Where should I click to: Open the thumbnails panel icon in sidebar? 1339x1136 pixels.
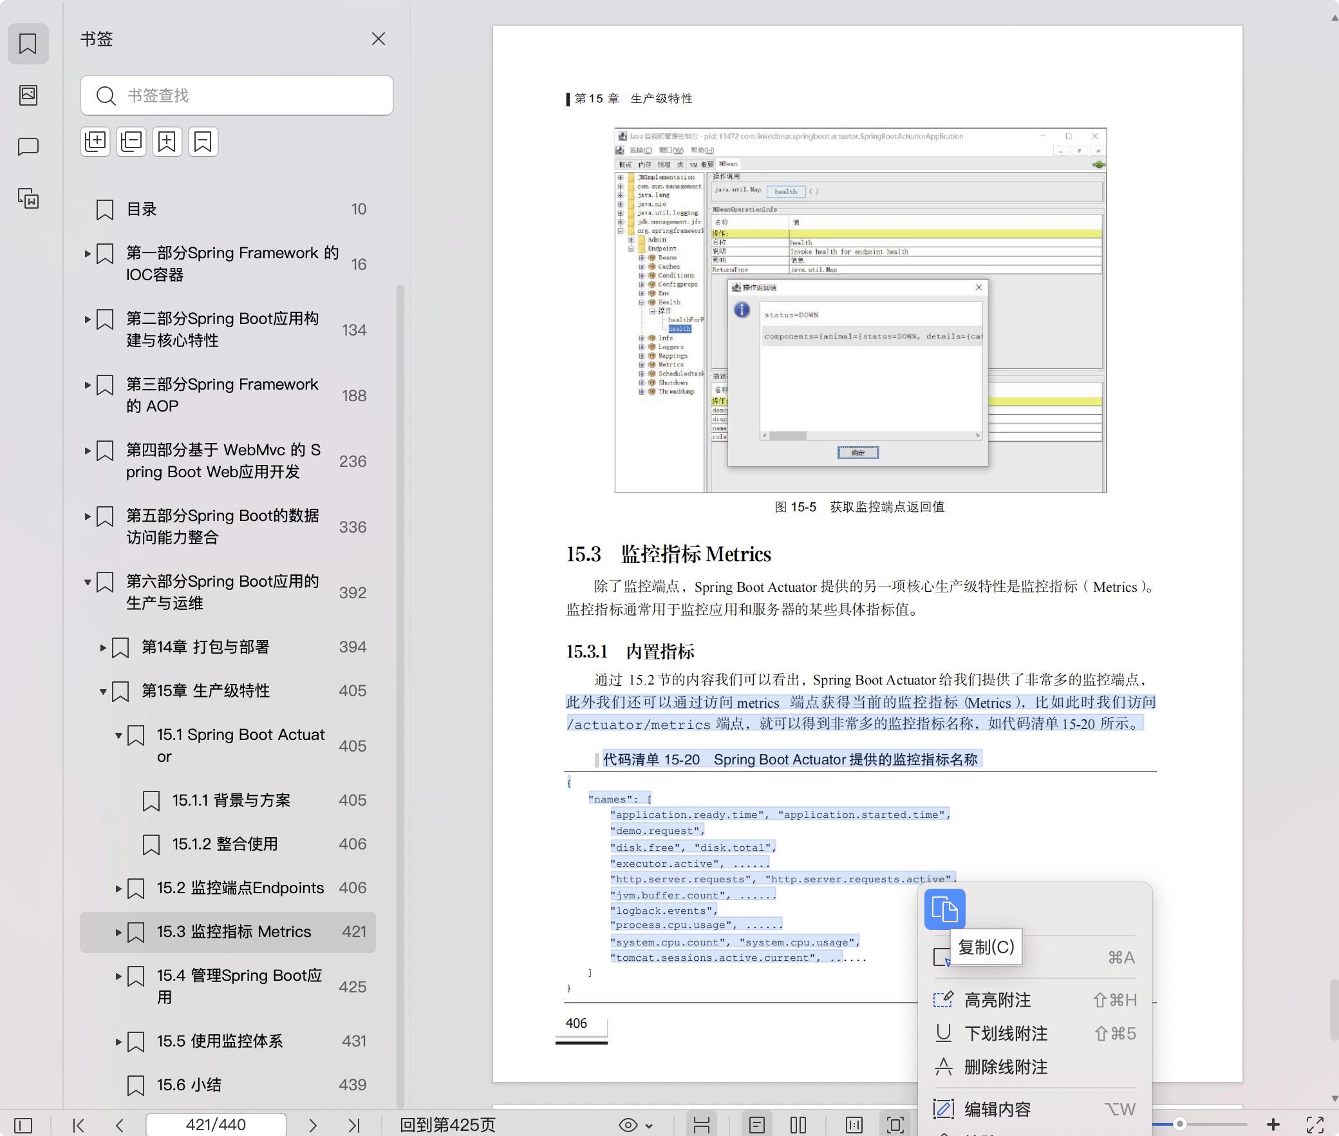pos(28,95)
